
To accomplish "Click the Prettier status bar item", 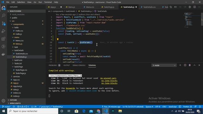I will [187, 107].
